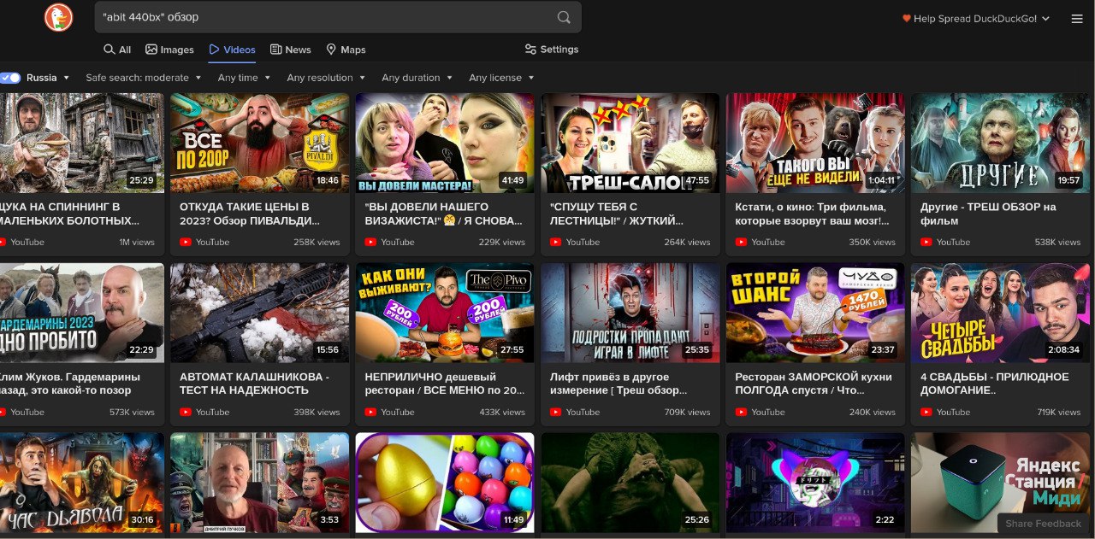The width and height of the screenshot is (1095, 539).
Task: Click YouTube icon under АВТОМАТ КАЛАШНИКОВА video
Action: (x=186, y=412)
